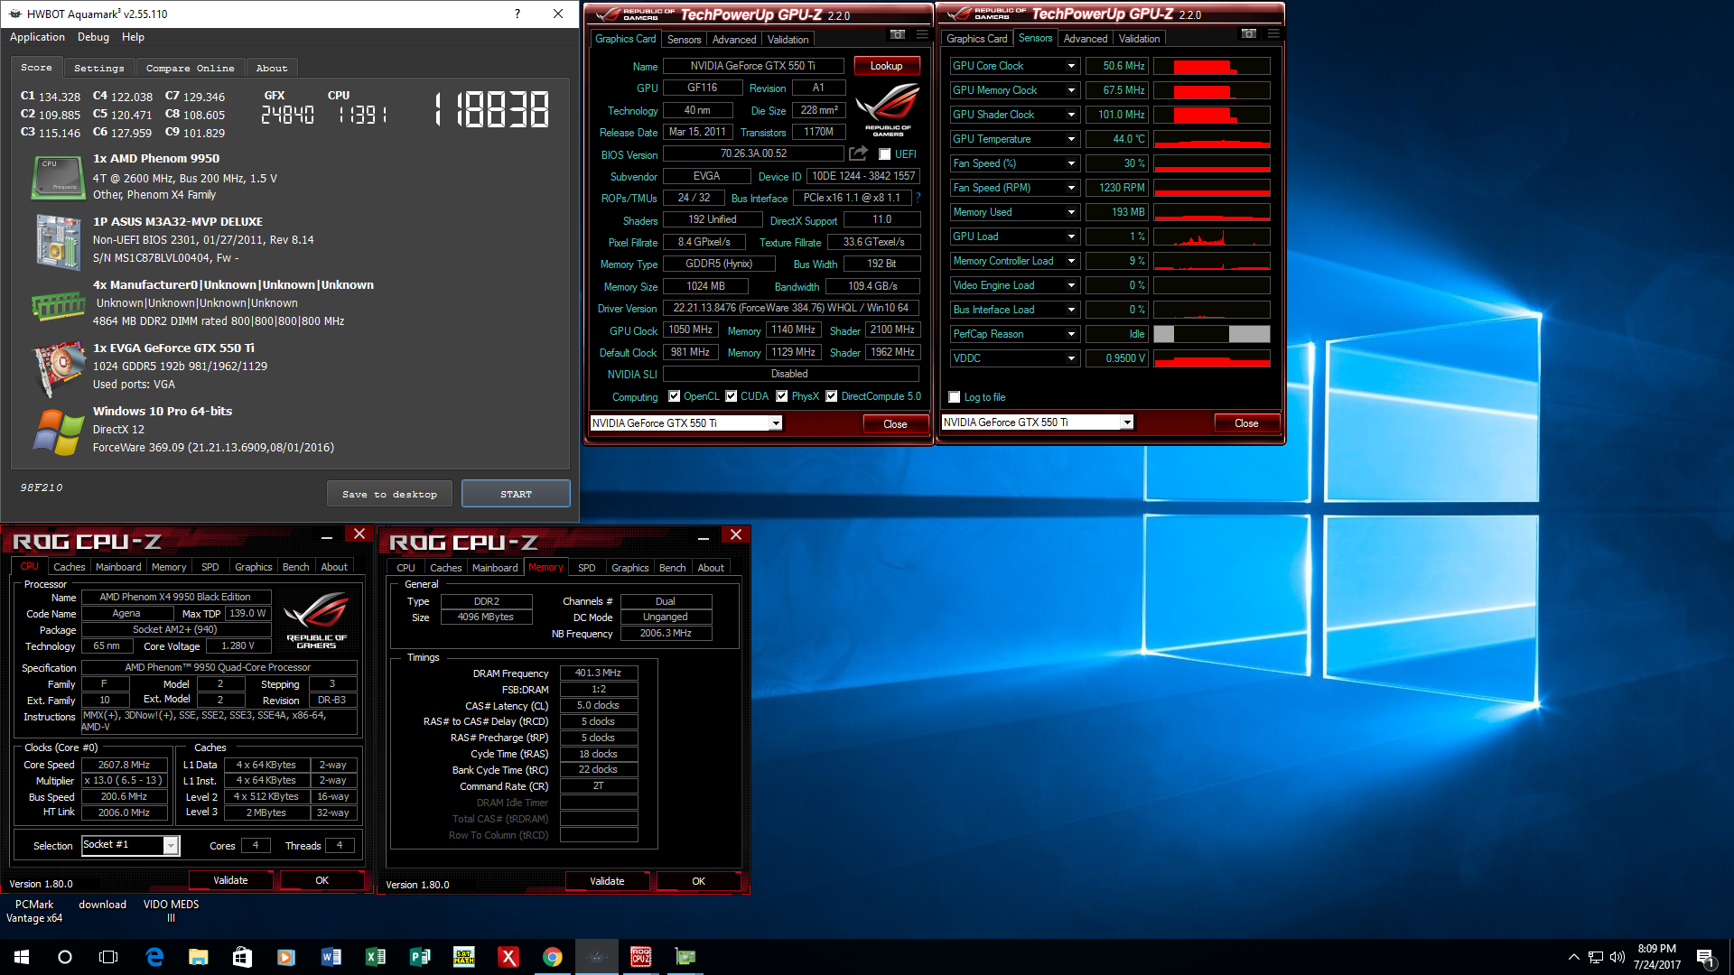1734x975 pixels.
Task: Open Mainboard tab in left CPU-Z window
Action: [x=118, y=567]
